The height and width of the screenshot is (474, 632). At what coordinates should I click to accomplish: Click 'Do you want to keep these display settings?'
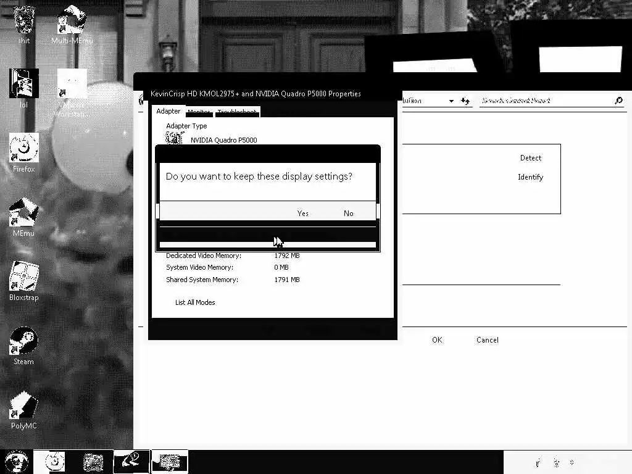click(259, 176)
